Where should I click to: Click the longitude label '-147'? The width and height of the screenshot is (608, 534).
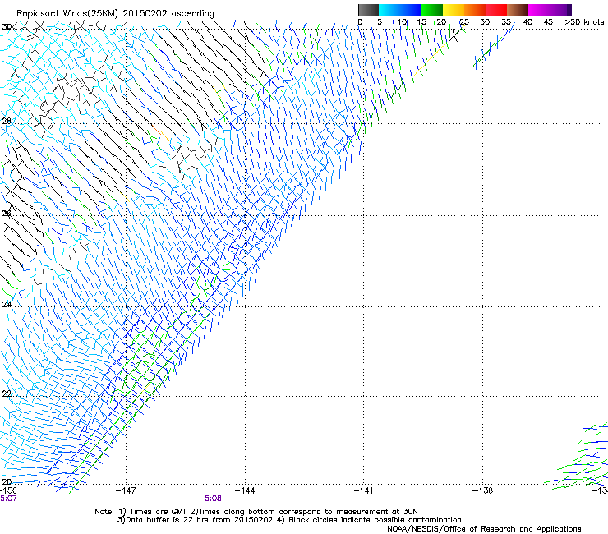click(126, 490)
